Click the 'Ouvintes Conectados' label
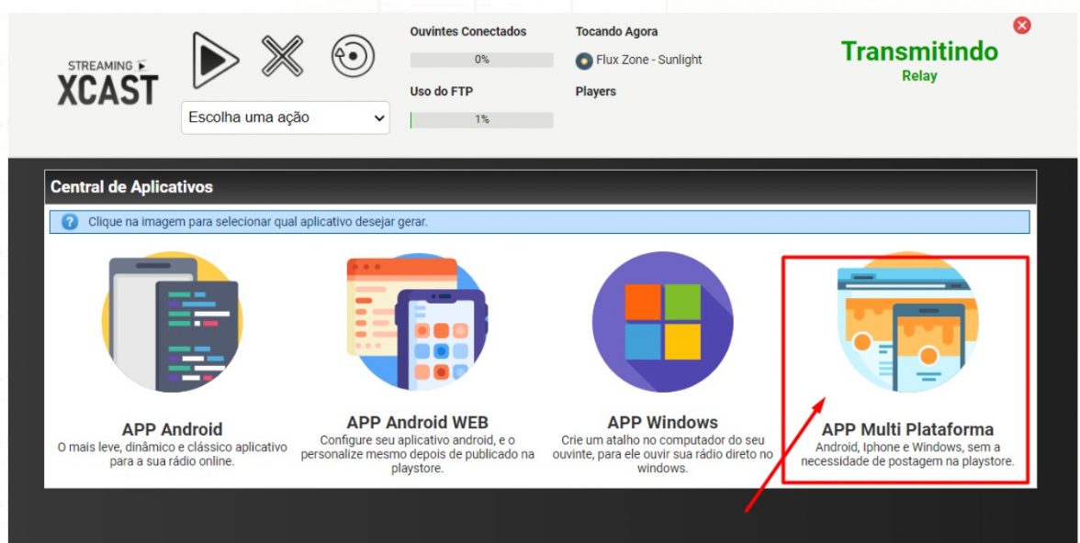 coord(468,32)
